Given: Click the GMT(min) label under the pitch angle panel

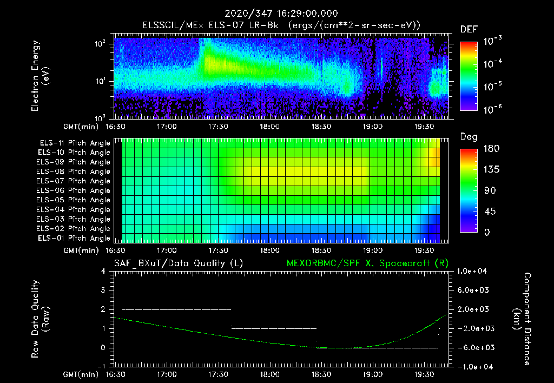Looking at the screenshot, I should point(81,251).
